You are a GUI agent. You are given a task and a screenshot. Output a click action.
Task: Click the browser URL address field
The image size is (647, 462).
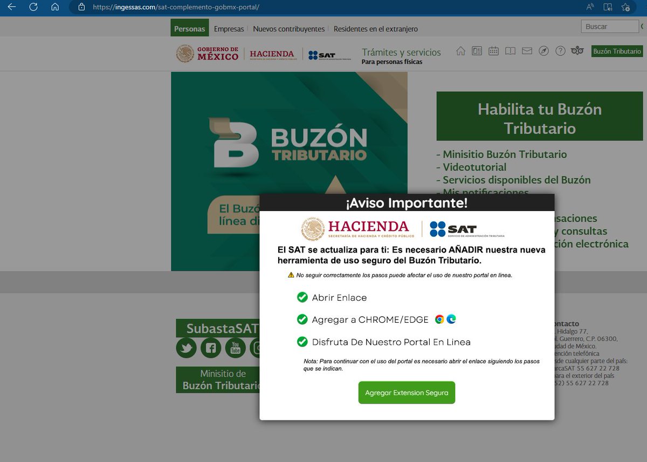coord(323,8)
